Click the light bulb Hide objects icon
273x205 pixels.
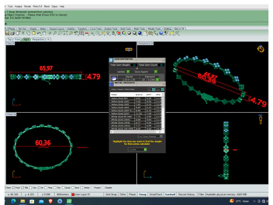108,33
